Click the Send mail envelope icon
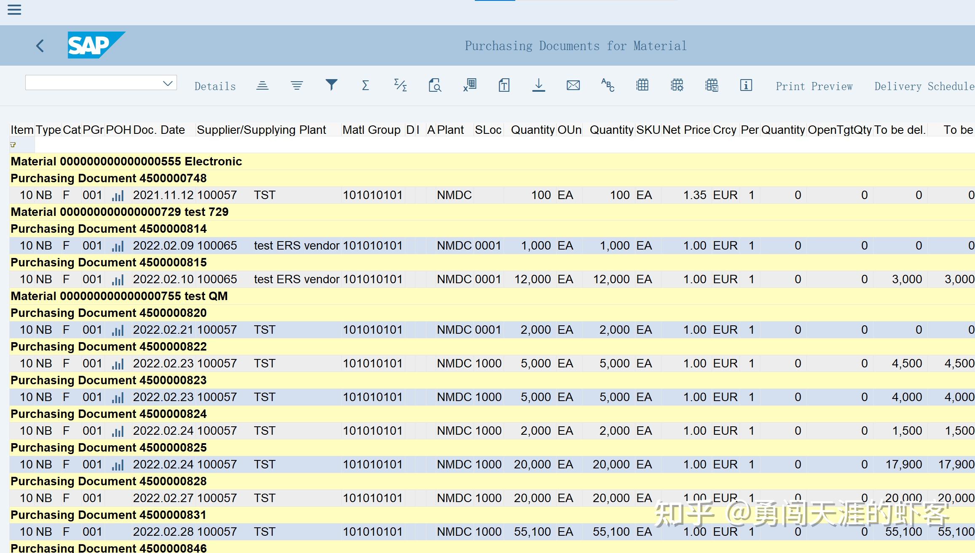 pyautogui.click(x=573, y=85)
